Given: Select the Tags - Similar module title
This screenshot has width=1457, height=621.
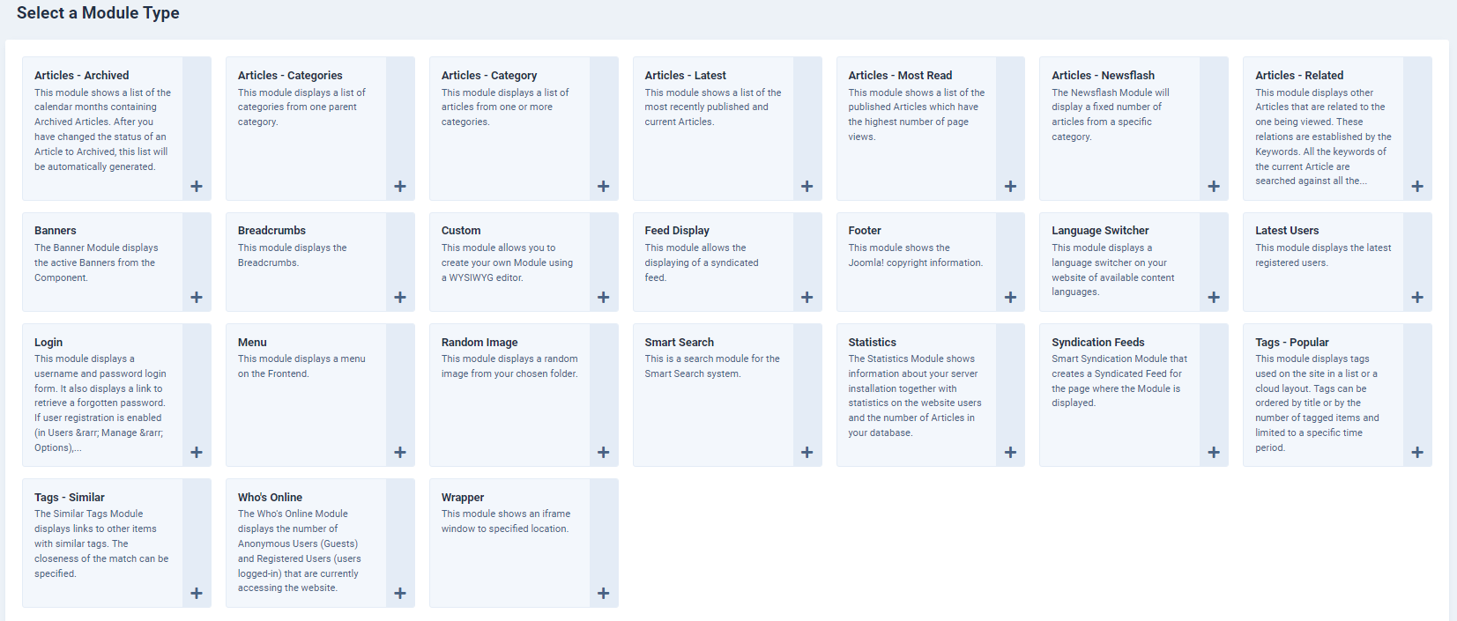Looking at the screenshot, I should pyautogui.click(x=69, y=498).
